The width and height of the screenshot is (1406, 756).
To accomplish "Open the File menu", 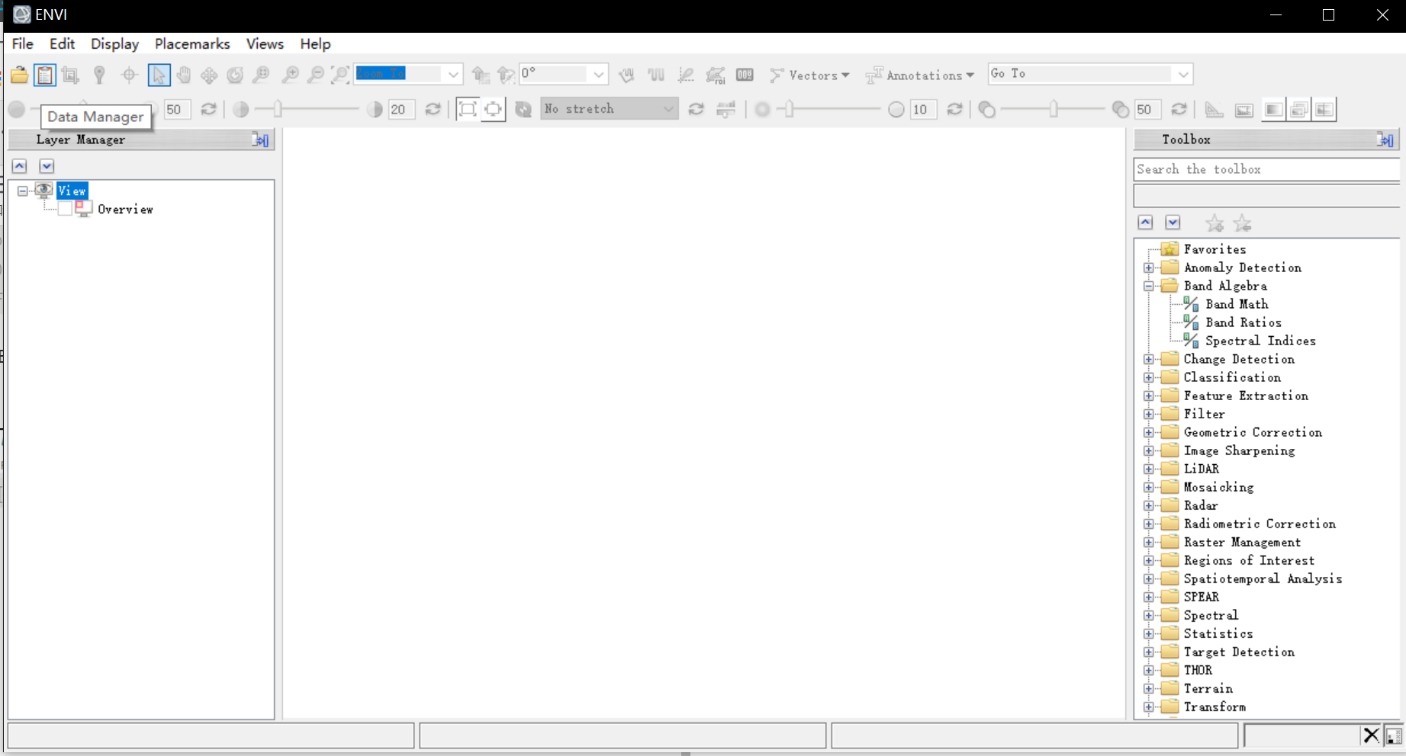I will (x=23, y=43).
